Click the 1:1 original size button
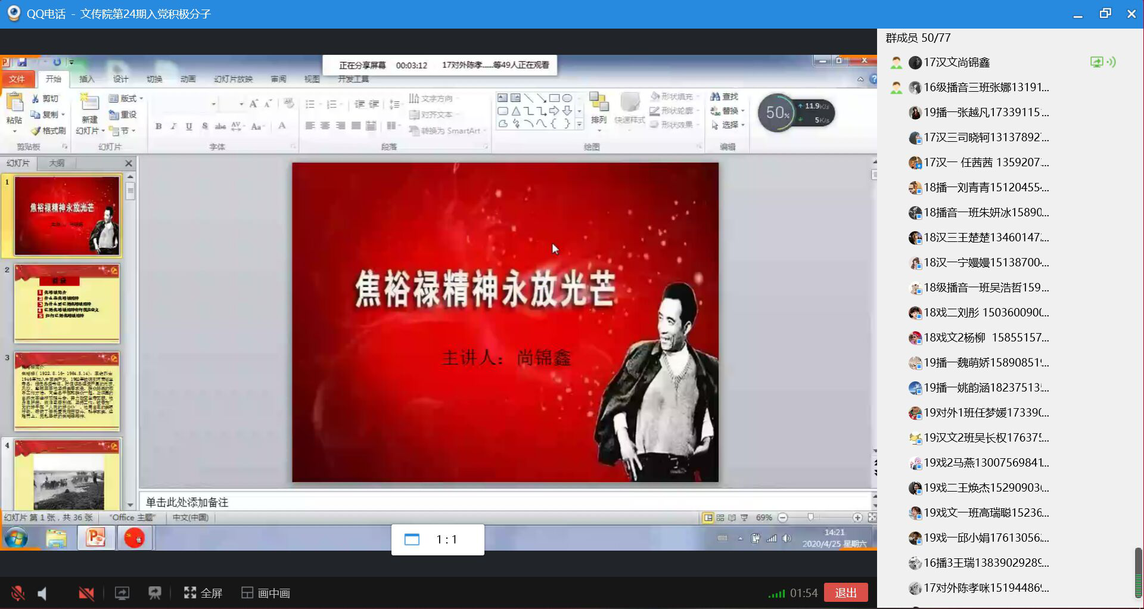This screenshot has height=609, width=1144. pos(437,540)
